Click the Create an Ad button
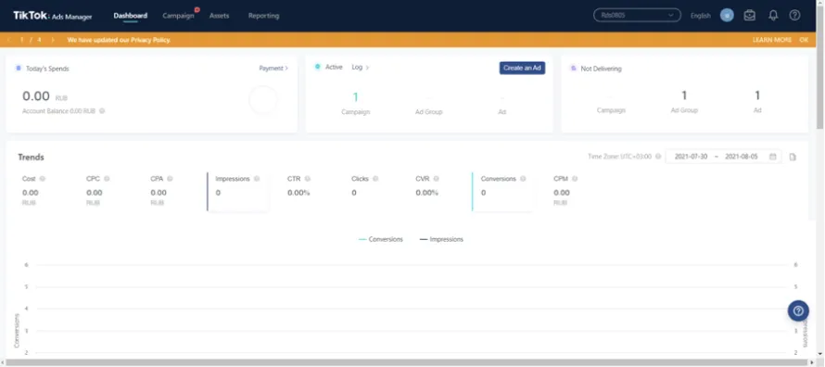 [522, 68]
